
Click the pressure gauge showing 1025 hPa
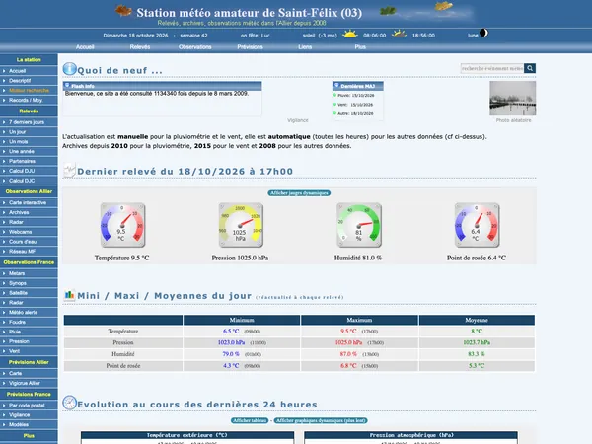point(241,225)
